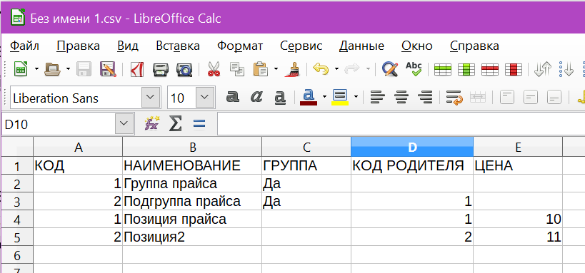The image size is (585, 273).
Task: Toggle Align Right
Action: tap(425, 97)
